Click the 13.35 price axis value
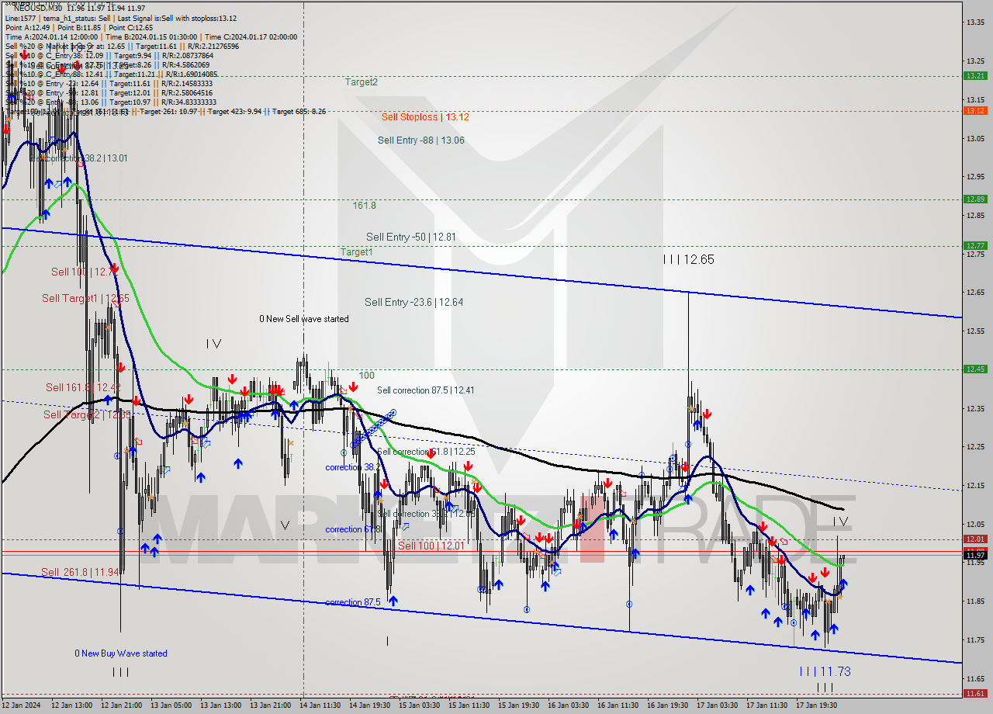 975,22
